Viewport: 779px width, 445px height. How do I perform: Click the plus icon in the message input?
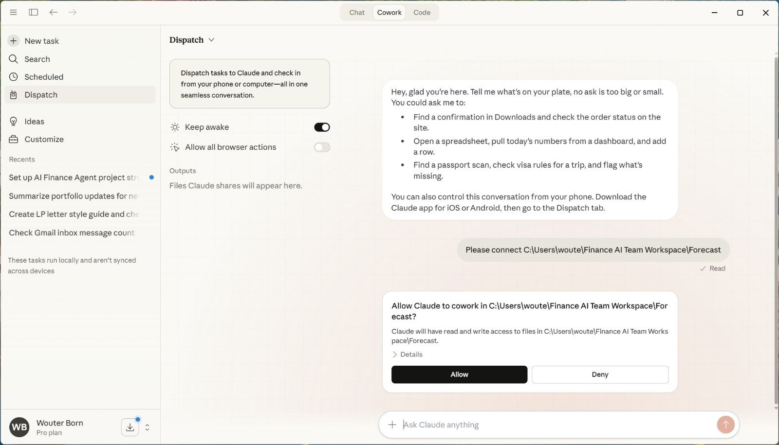tap(392, 425)
